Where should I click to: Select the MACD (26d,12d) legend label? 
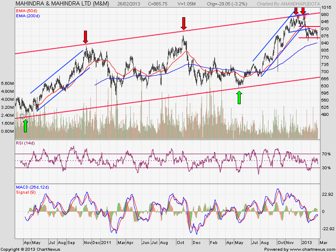[32, 187]
